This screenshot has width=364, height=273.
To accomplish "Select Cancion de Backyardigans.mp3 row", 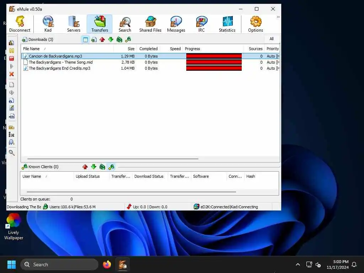I will pyautogui.click(x=150, y=56).
